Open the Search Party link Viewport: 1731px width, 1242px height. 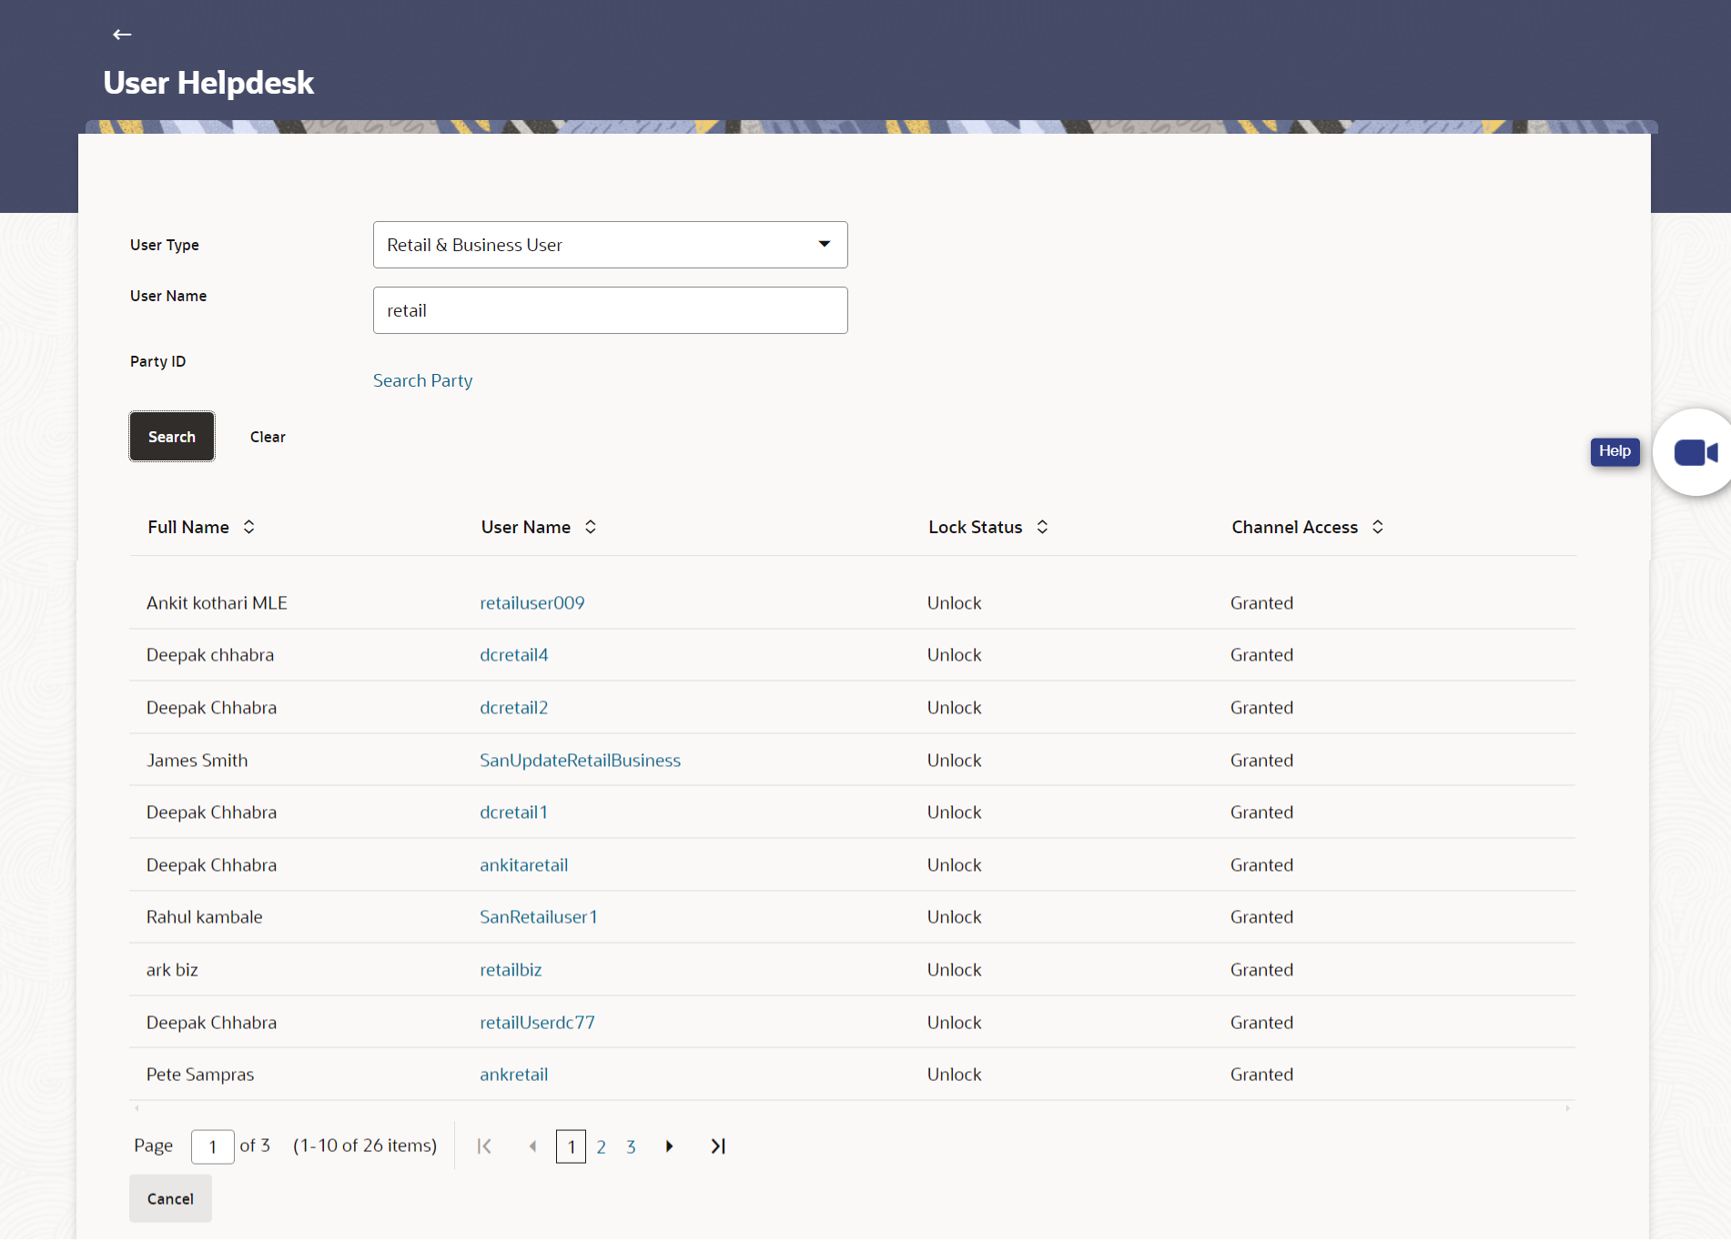[x=422, y=380]
